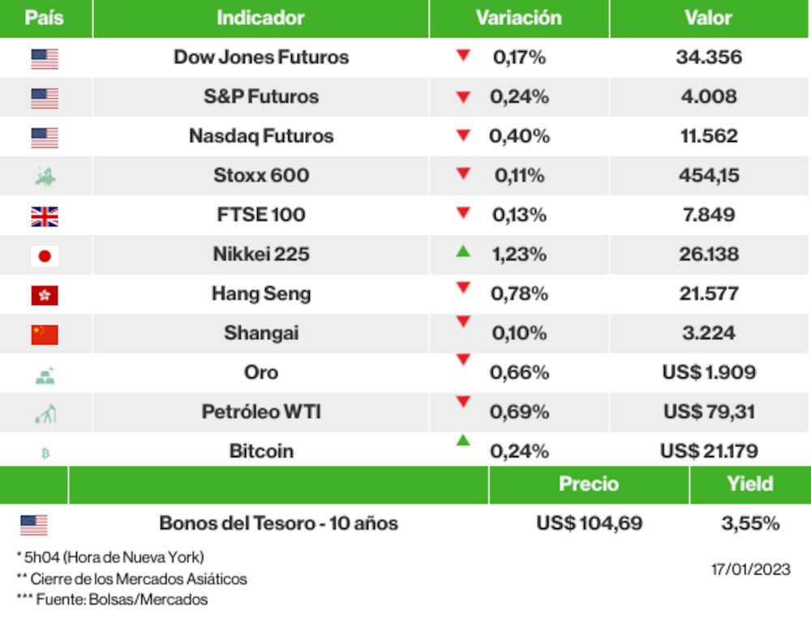Click the S&P Futuros indicator name
The height and width of the screenshot is (636, 811).
[261, 97]
